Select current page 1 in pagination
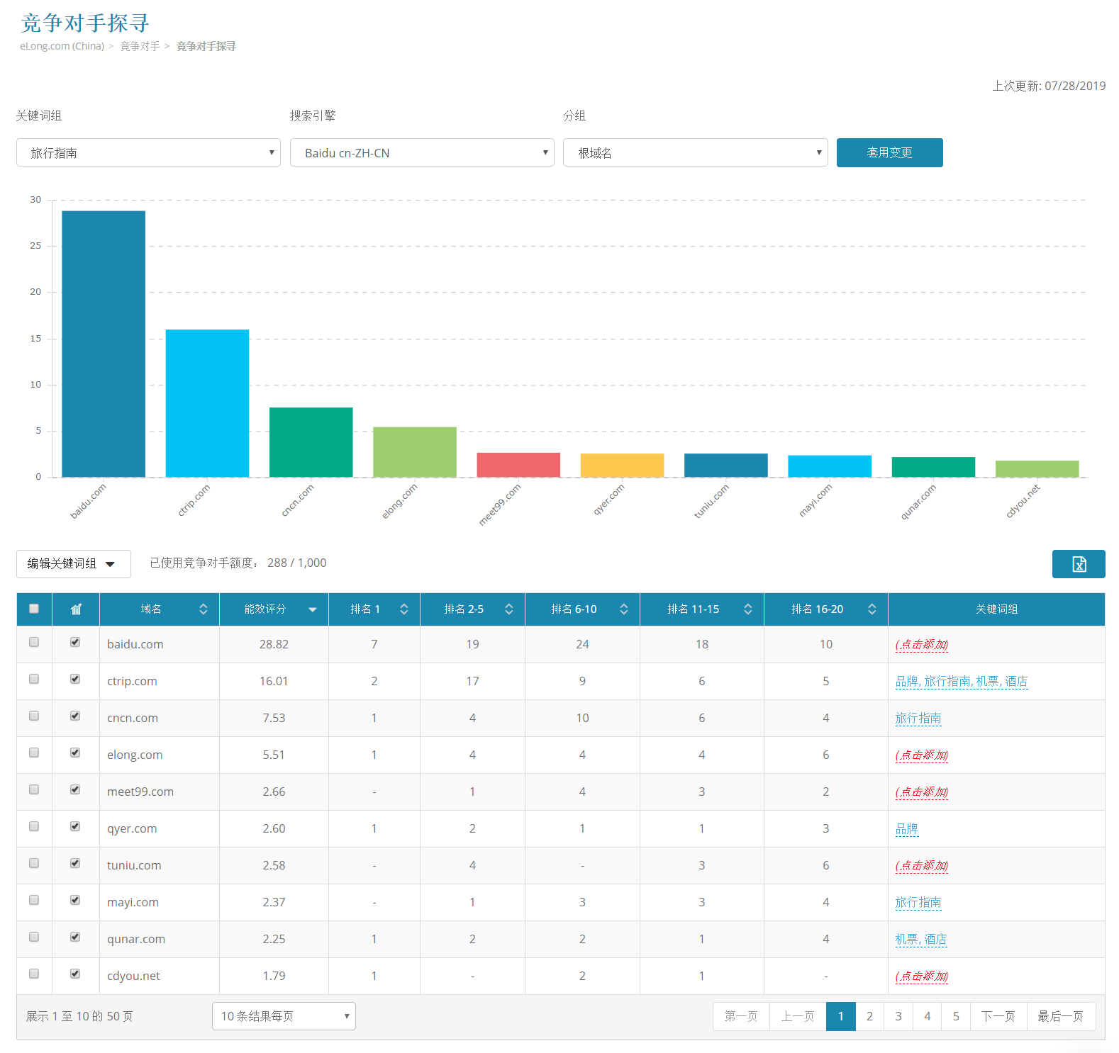 (x=841, y=1016)
